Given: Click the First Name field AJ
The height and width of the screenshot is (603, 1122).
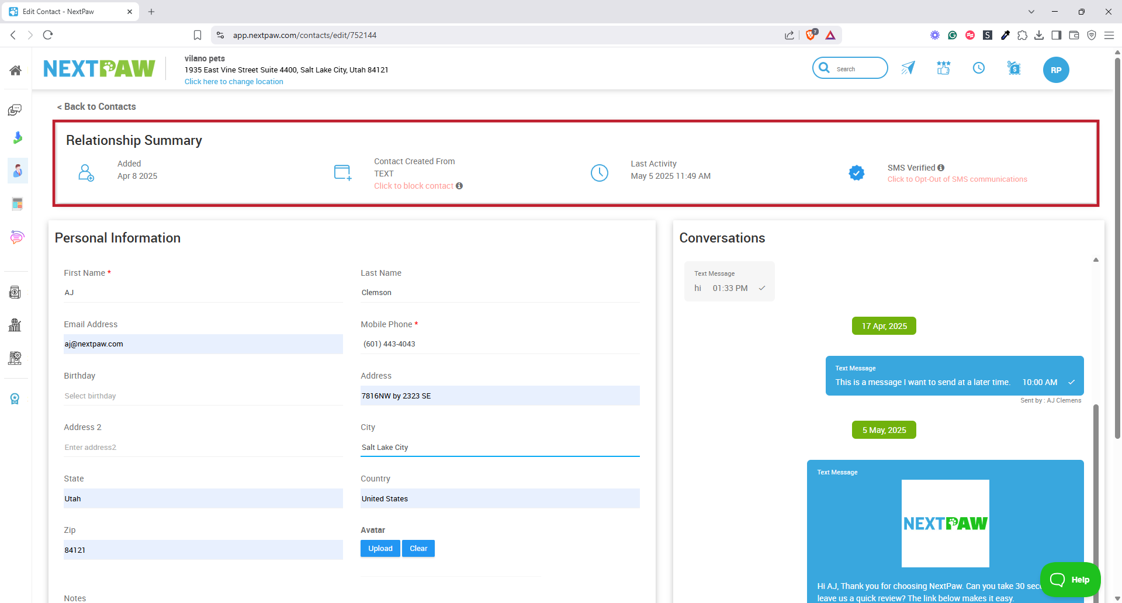Looking at the screenshot, I should (x=203, y=293).
